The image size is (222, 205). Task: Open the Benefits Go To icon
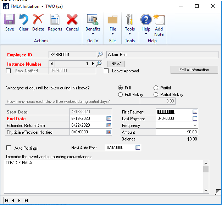point(93,20)
